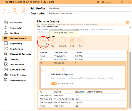Click the vertical scrollbar thumb

click(130, 79)
